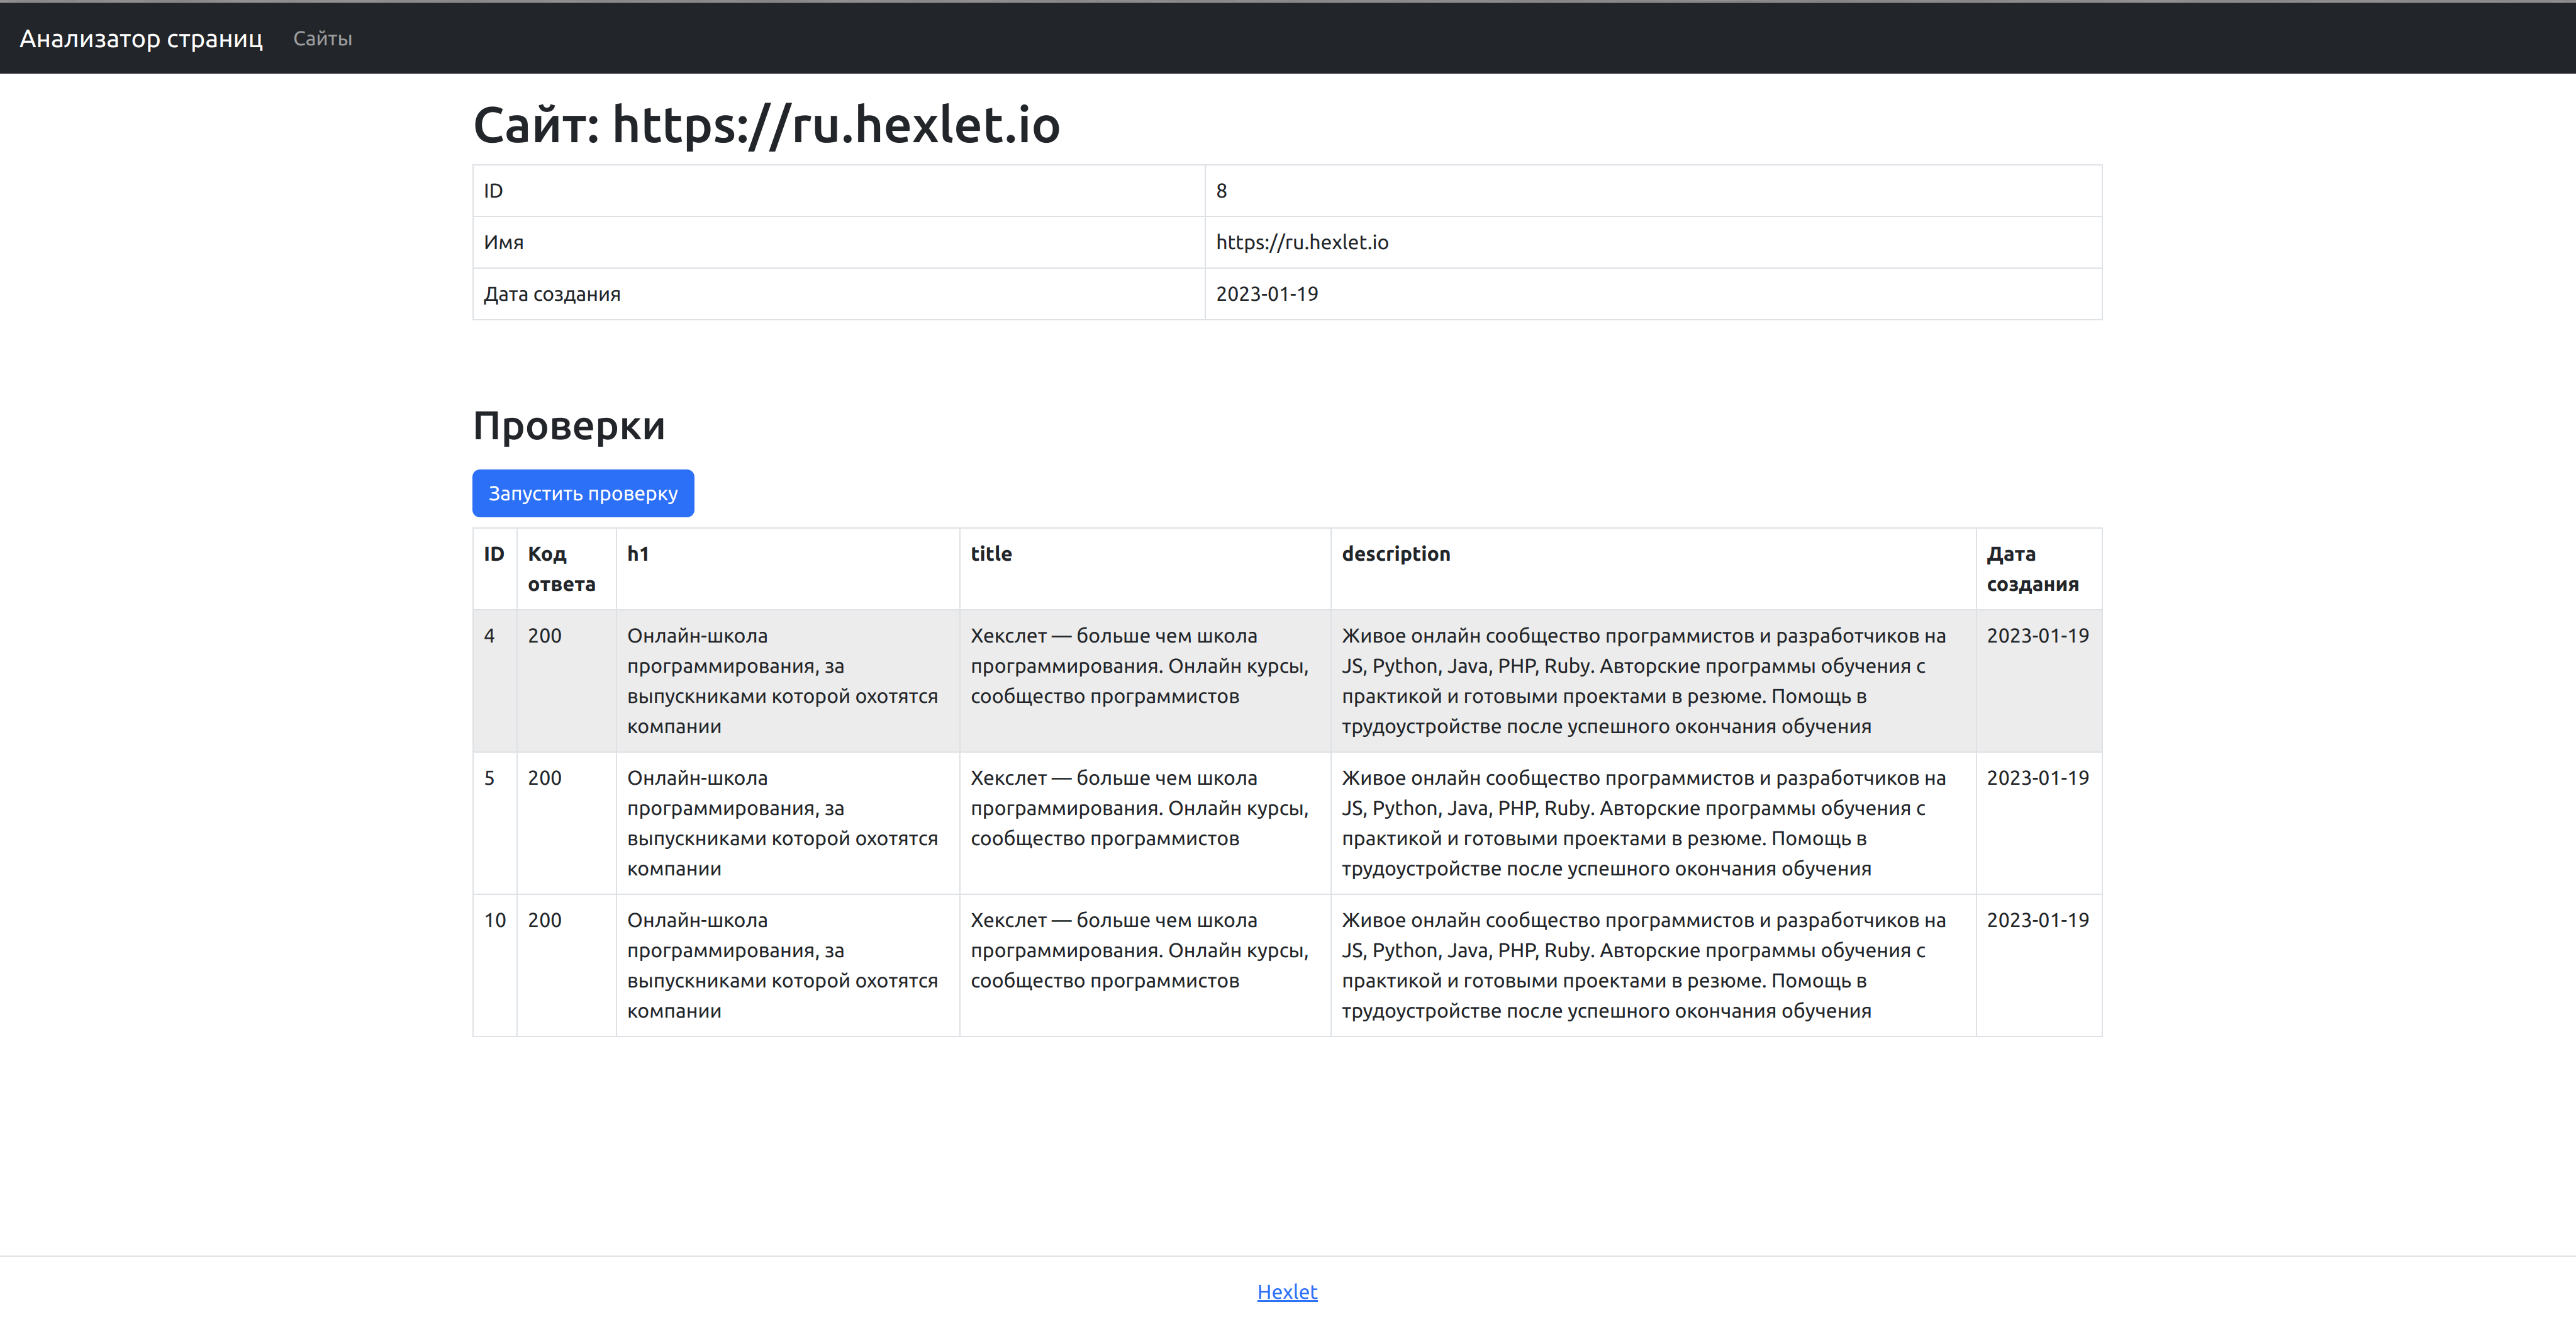This screenshot has height=1326, width=2576.
Task: Open the Сайты navigation item
Action: tap(322, 38)
